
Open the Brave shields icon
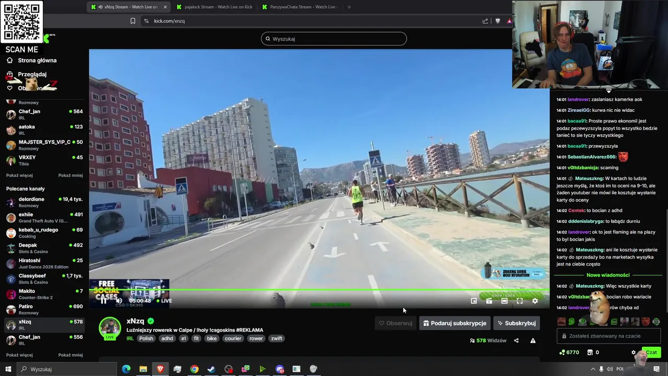tap(497, 21)
